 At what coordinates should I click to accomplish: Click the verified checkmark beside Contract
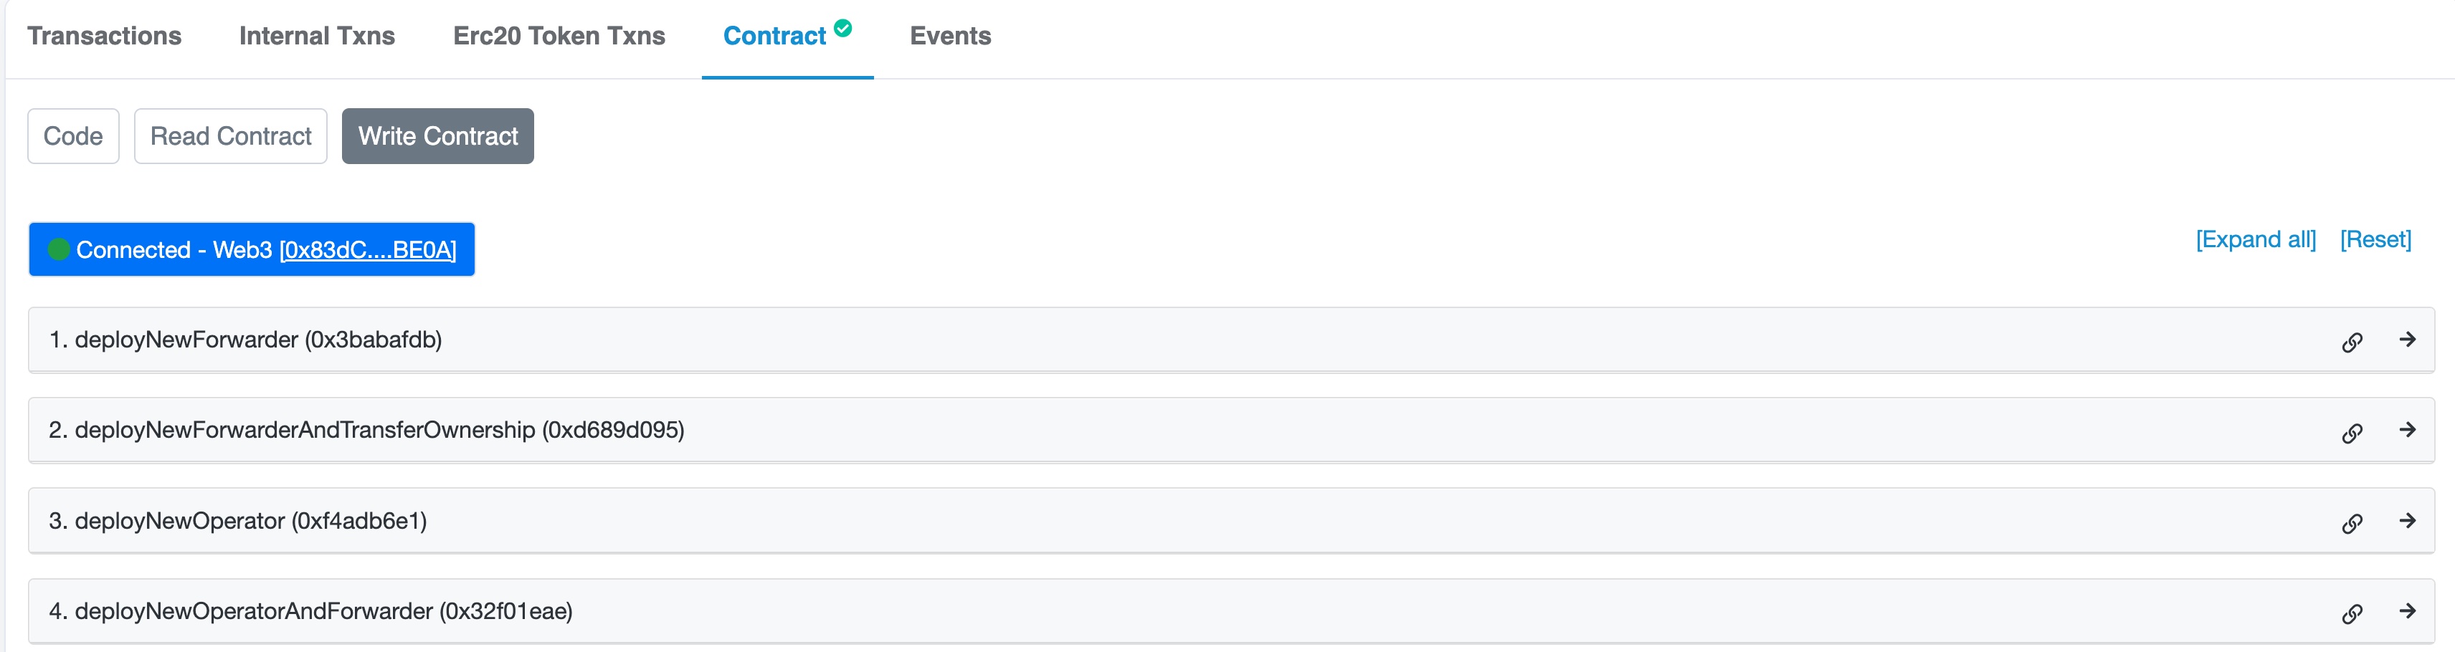(x=842, y=28)
